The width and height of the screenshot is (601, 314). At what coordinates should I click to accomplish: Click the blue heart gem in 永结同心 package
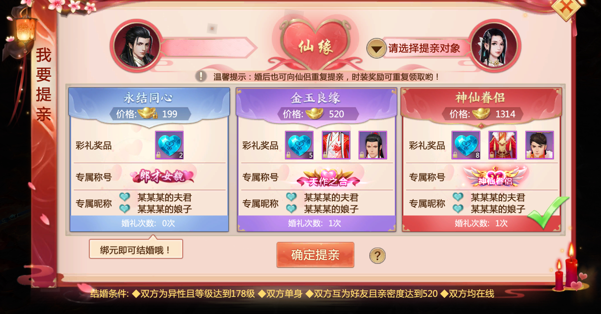169,145
